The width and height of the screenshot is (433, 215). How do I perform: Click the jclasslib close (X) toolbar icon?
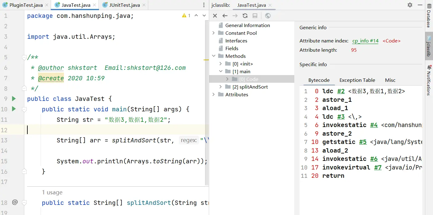215,16
